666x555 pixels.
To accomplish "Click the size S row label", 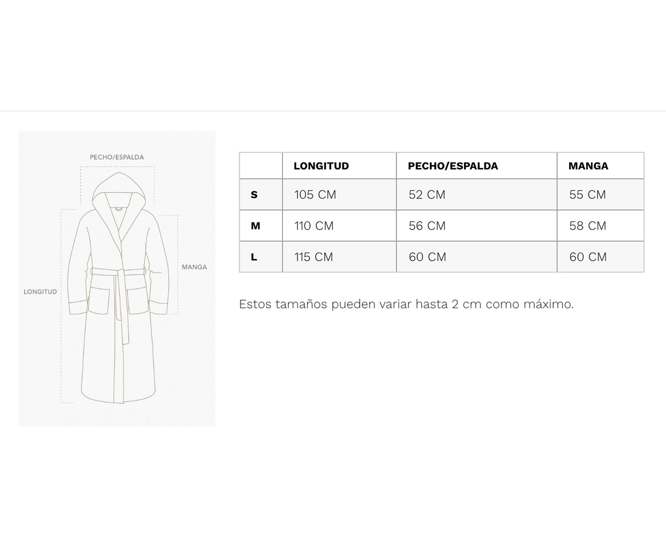I will coord(254,194).
